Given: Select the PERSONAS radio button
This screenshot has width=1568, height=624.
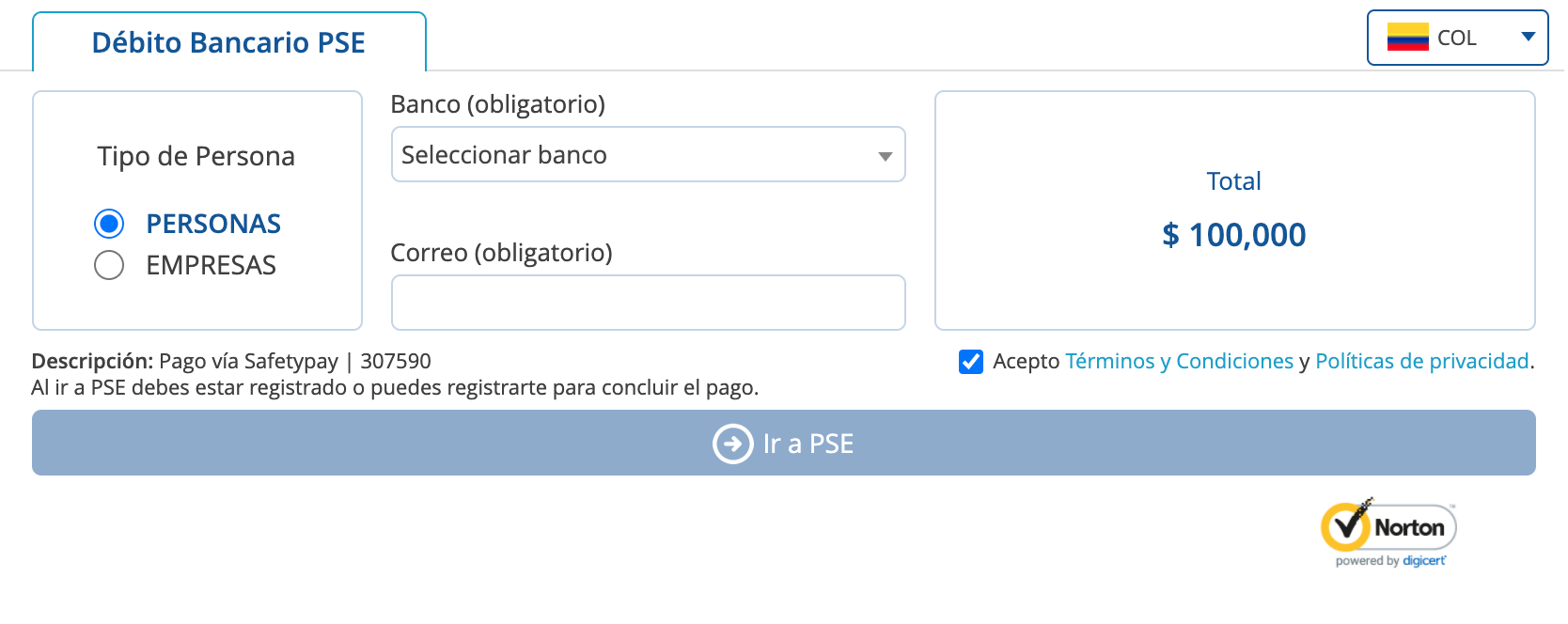Looking at the screenshot, I should 109,224.
